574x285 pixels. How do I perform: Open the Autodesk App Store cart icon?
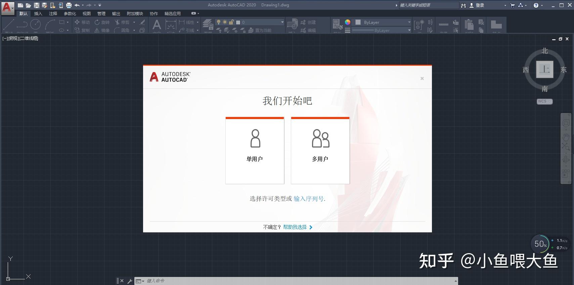click(x=512, y=5)
